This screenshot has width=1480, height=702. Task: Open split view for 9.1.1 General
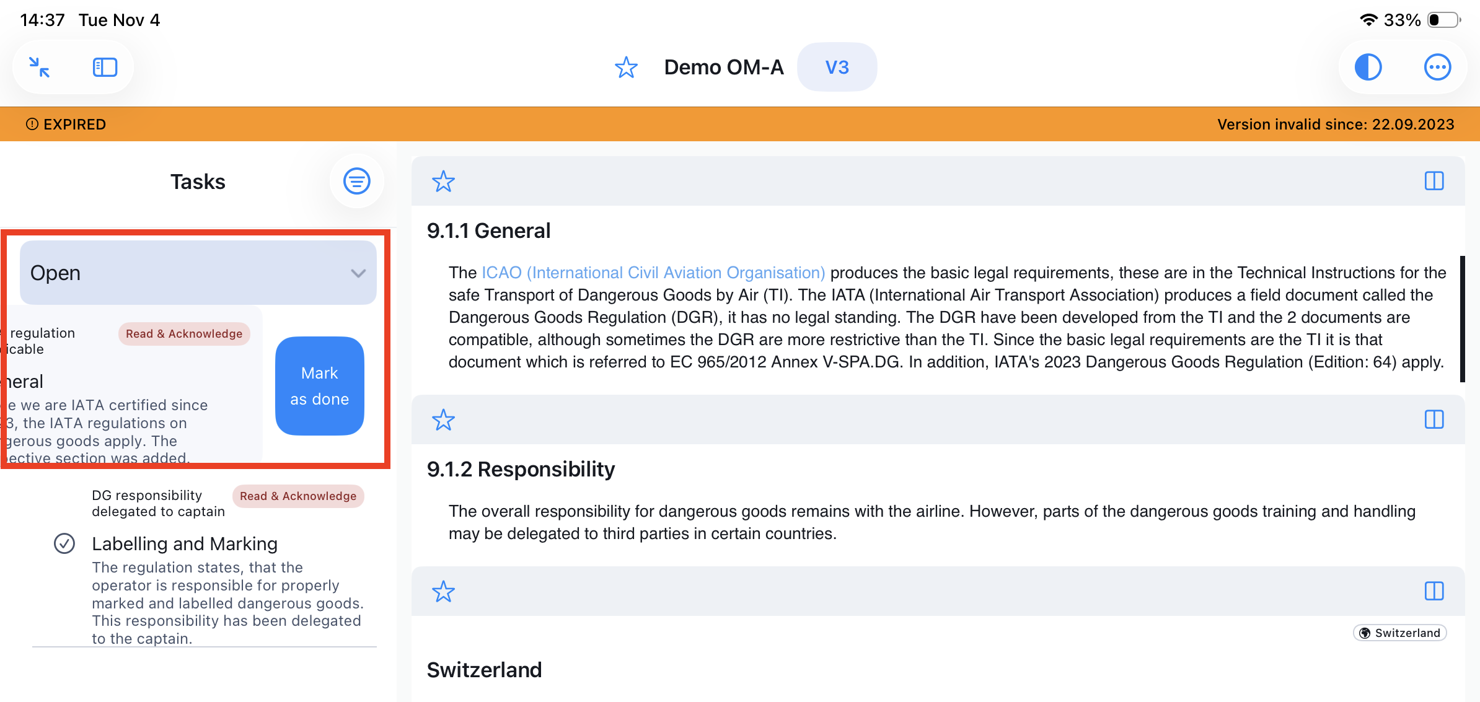point(1434,181)
